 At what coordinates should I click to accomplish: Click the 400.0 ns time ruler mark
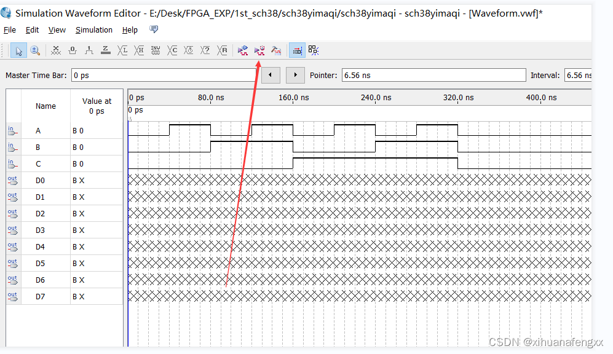pyautogui.click(x=541, y=98)
